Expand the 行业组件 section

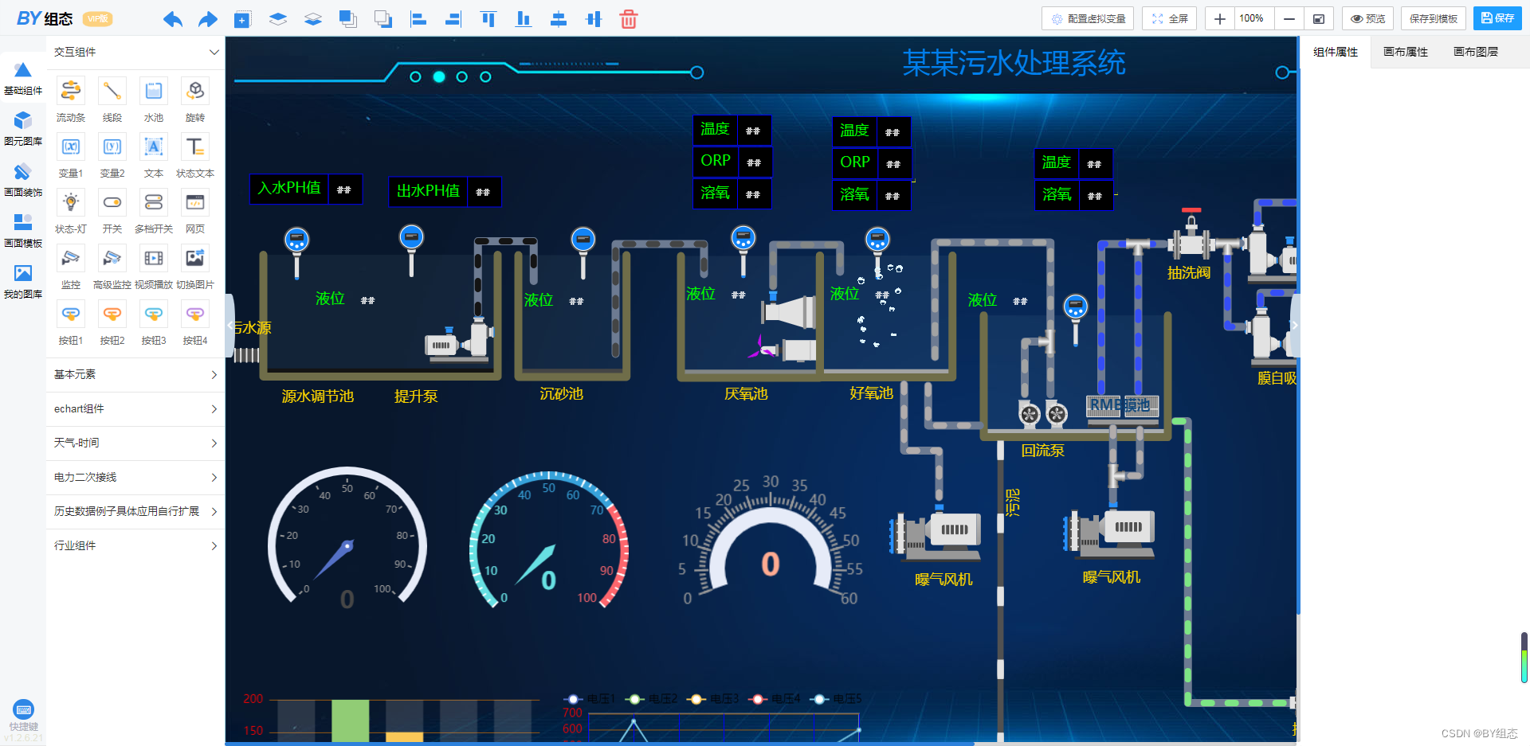pyautogui.click(x=135, y=545)
